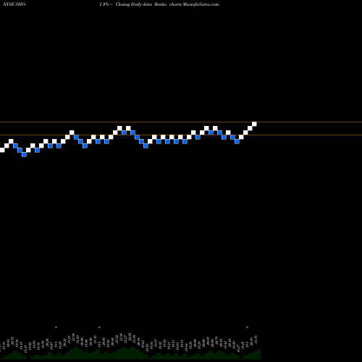Click the last blue brick before the final rally
362x362 pixels.
[237, 141]
